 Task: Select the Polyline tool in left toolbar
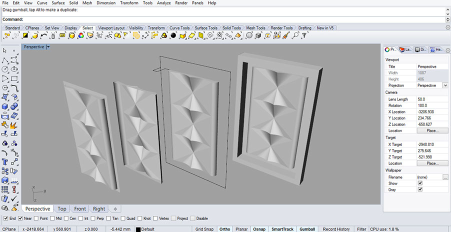pyautogui.click(x=5, y=60)
